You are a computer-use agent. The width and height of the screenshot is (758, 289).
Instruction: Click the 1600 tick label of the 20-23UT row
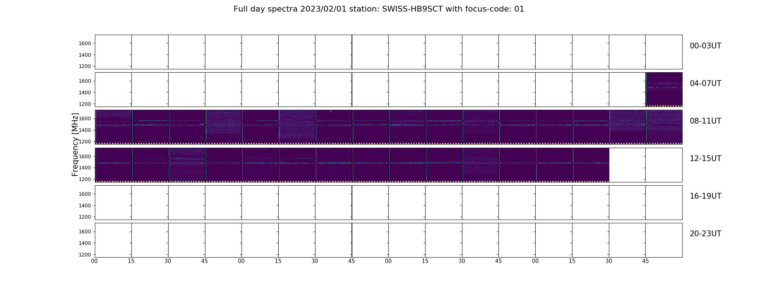85,232
